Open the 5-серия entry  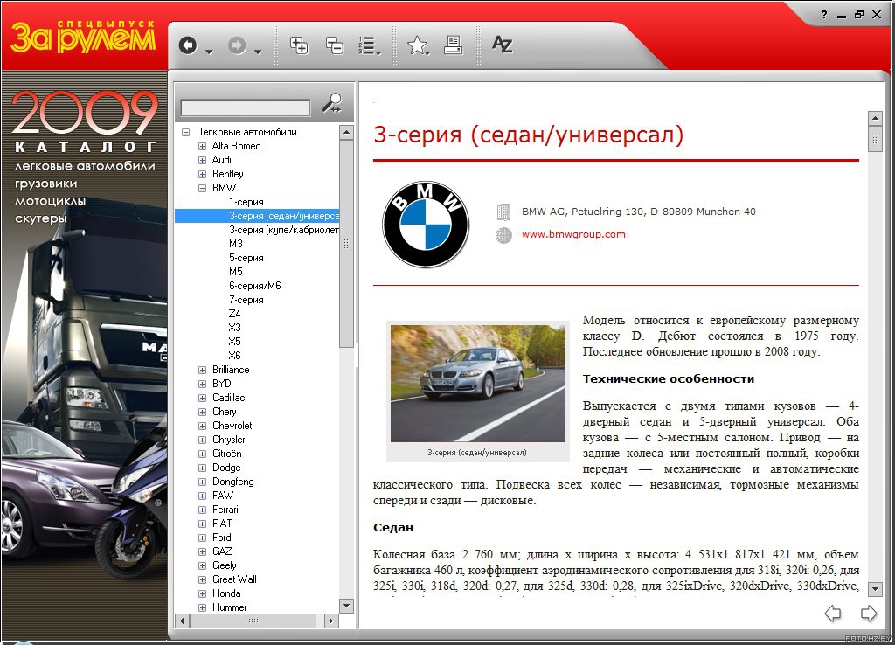click(246, 258)
